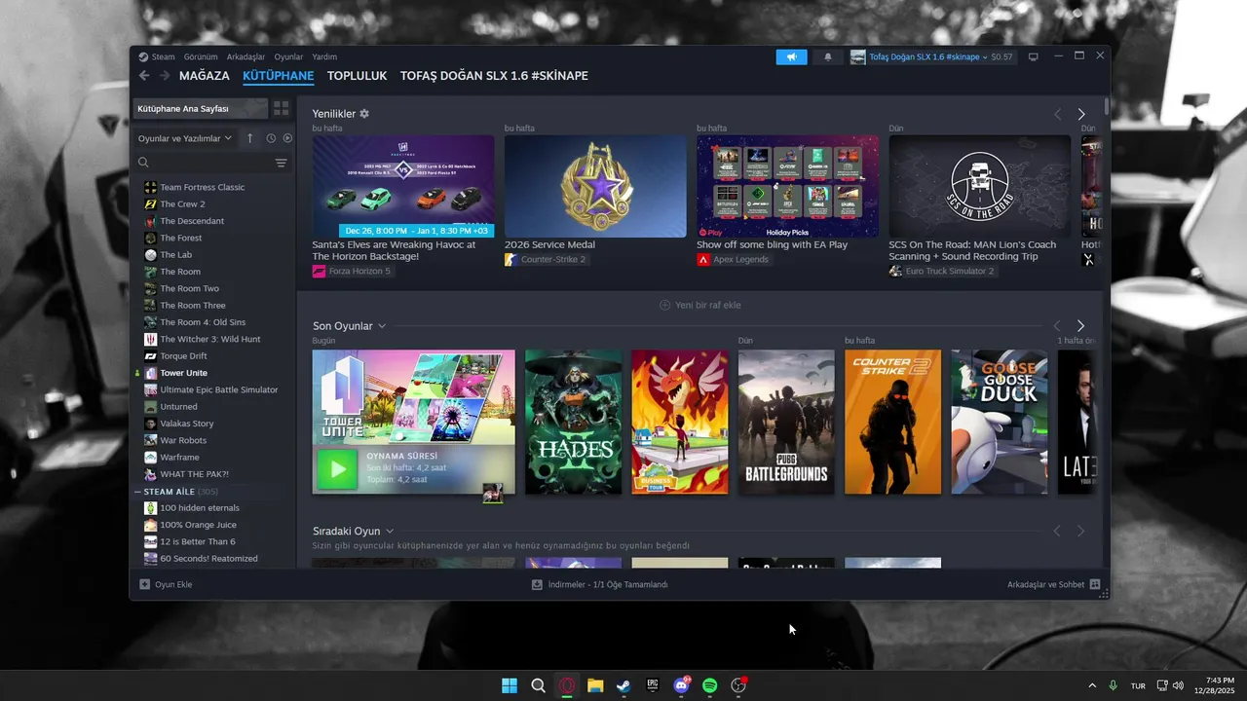Open the notifications bell
Screen dimensions: 1247x701
(828, 56)
